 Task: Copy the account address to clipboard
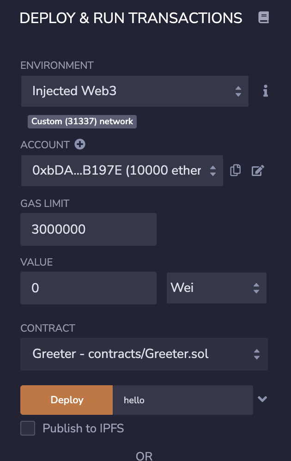(x=235, y=170)
